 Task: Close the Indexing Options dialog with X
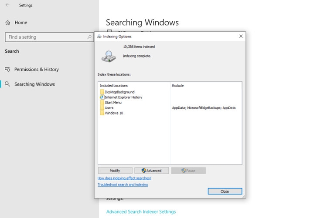241,36
